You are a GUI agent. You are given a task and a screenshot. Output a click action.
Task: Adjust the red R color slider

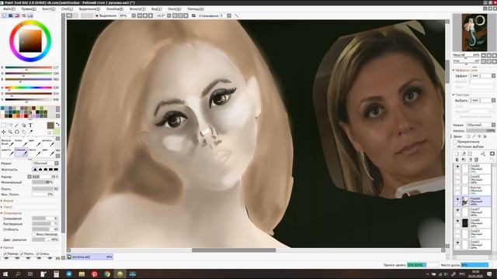[x=29, y=67]
